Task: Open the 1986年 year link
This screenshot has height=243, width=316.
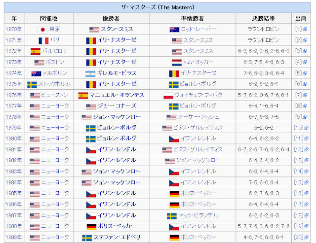Action: click(14, 205)
